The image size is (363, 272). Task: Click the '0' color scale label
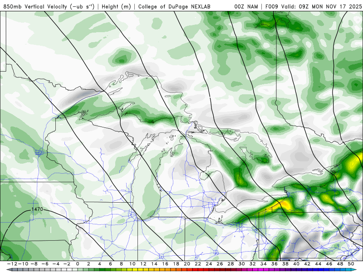pyautogui.click(x=78, y=264)
